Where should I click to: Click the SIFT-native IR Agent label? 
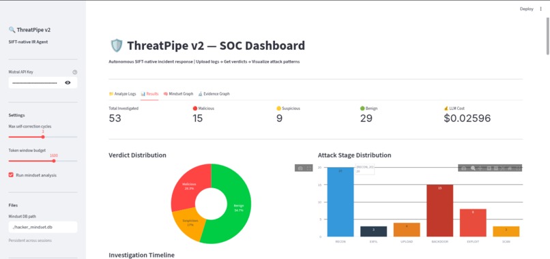28,42
